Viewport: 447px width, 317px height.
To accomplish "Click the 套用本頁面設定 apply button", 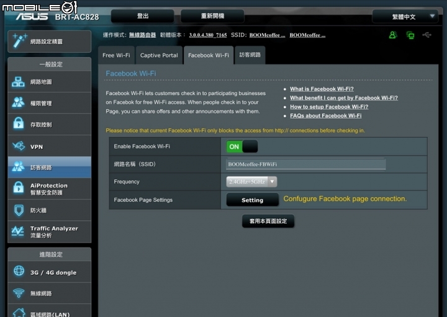I will (268, 221).
